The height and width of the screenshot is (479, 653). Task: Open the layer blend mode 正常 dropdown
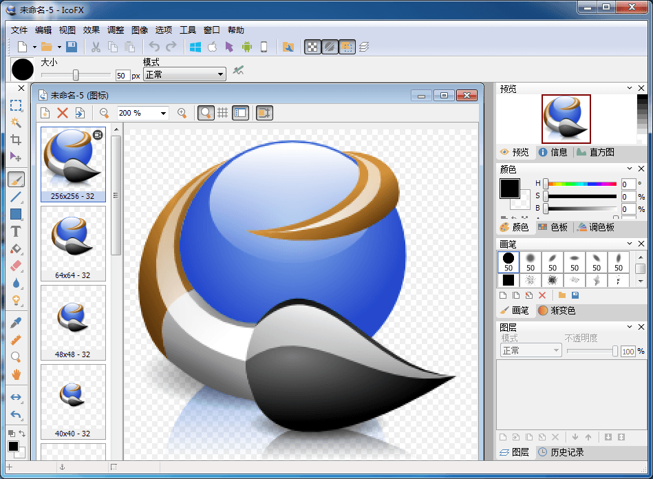tap(531, 351)
